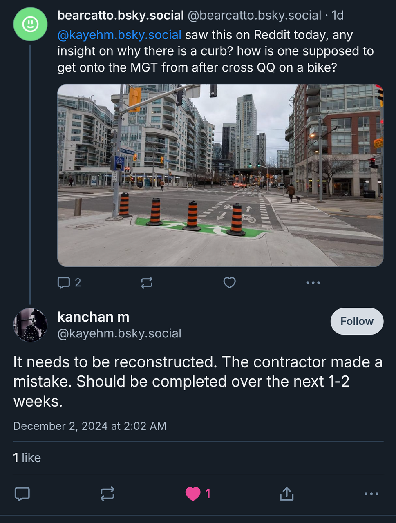Click the 1d timestamp on bearcatto's post
Screen dimensions: 396x523
click(x=338, y=16)
